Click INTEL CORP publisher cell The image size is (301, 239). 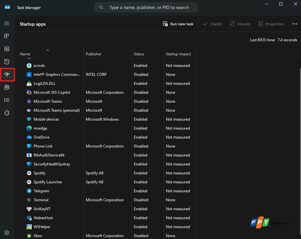[96, 74]
